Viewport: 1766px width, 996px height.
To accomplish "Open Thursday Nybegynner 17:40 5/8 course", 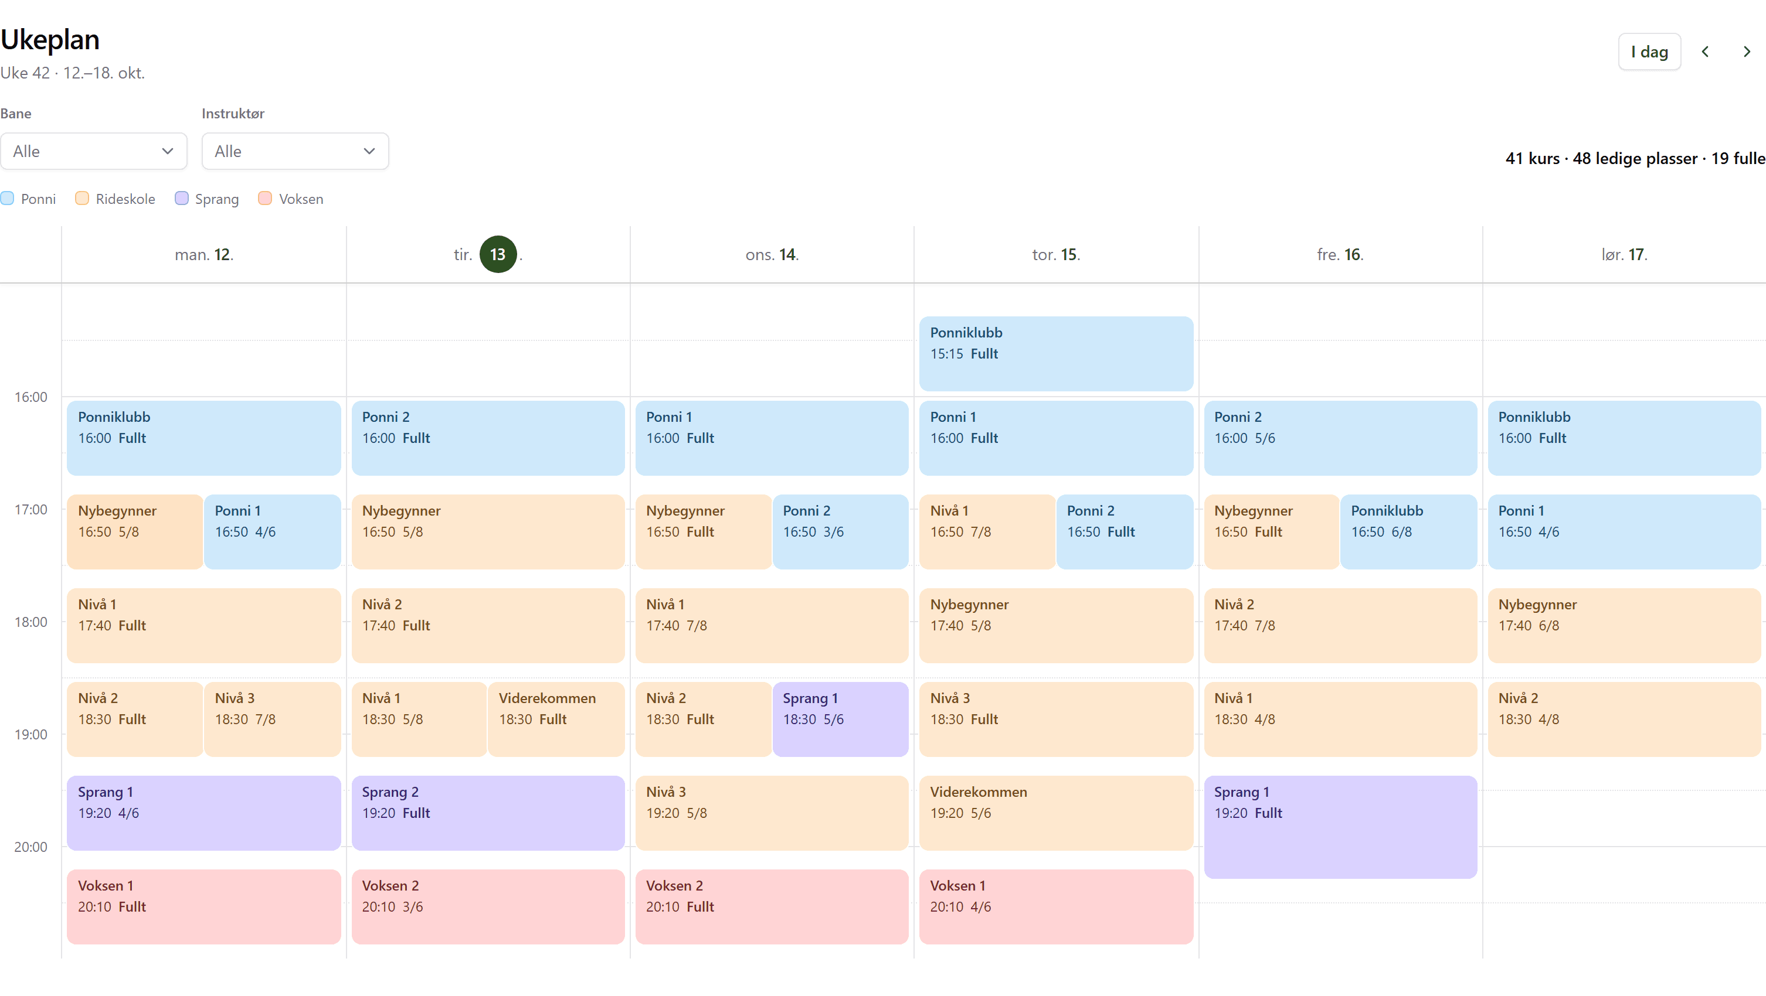I will point(1057,625).
